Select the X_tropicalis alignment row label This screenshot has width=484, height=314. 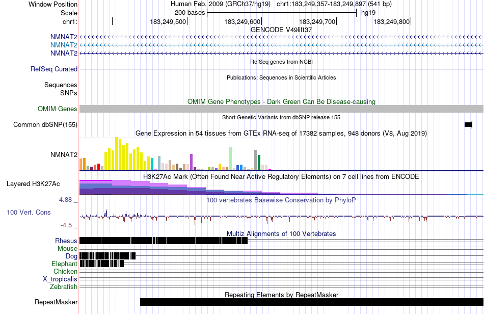coord(60,279)
